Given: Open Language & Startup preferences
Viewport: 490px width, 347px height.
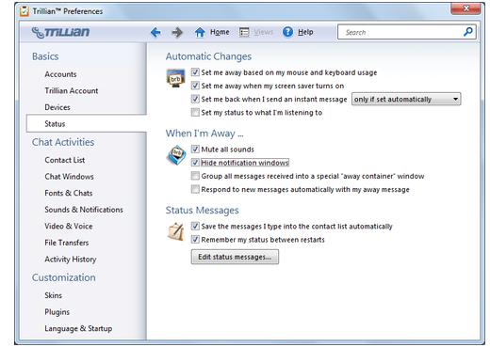Looking at the screenshot, I should tap(78, 328).
